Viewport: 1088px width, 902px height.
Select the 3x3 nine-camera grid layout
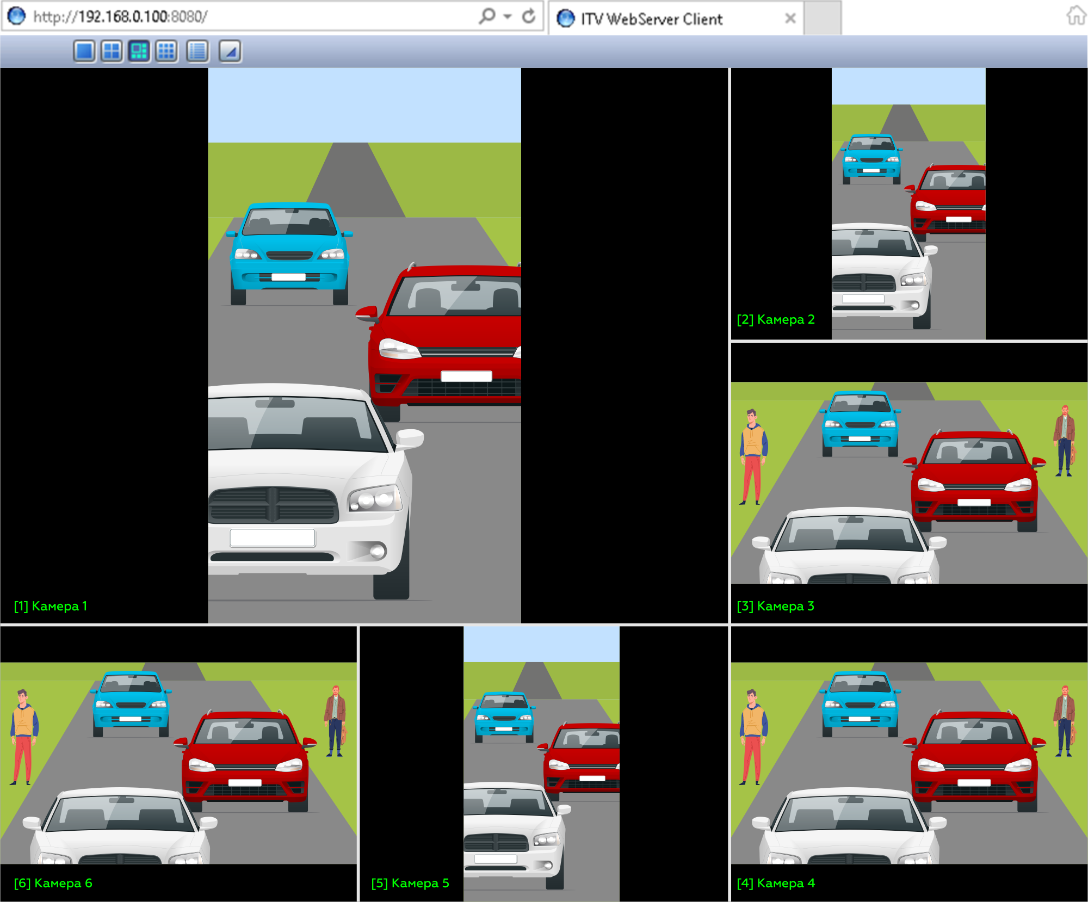tap(166, 51)
